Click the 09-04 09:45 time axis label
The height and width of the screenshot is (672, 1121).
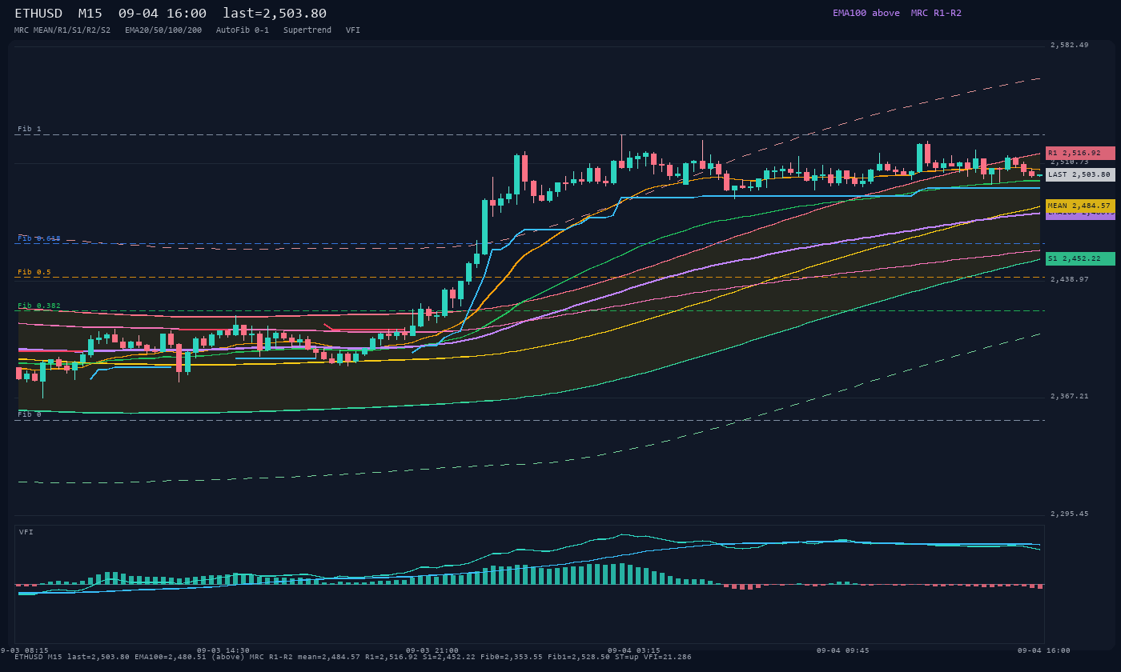[843, 650]
